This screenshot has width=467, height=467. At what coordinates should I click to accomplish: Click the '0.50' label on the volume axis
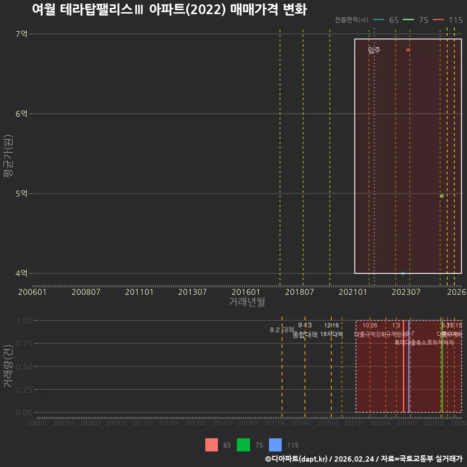(24, 367)
